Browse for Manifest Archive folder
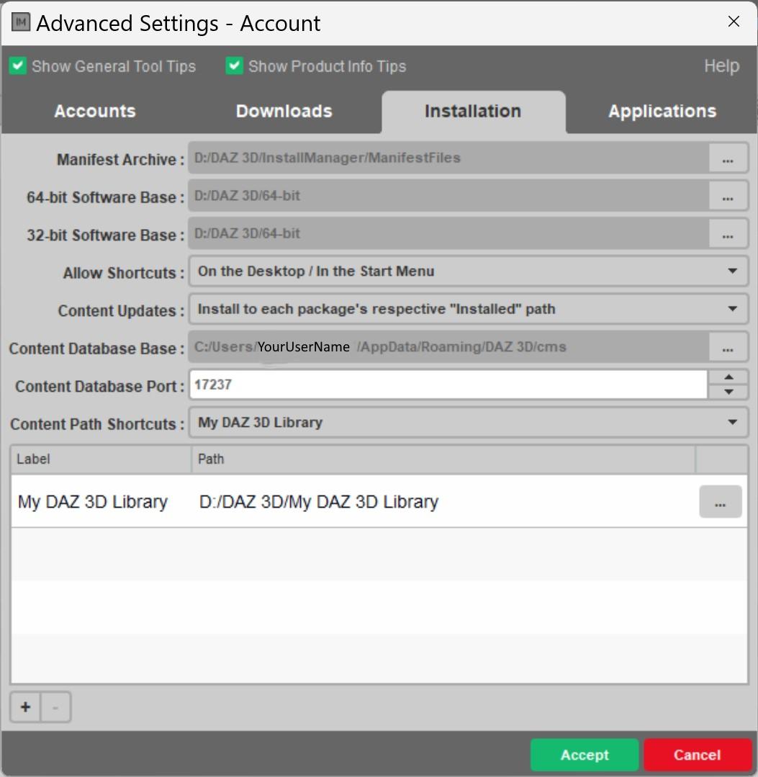The width and height of the screenshot is (758, 777). tap(727, 158)
